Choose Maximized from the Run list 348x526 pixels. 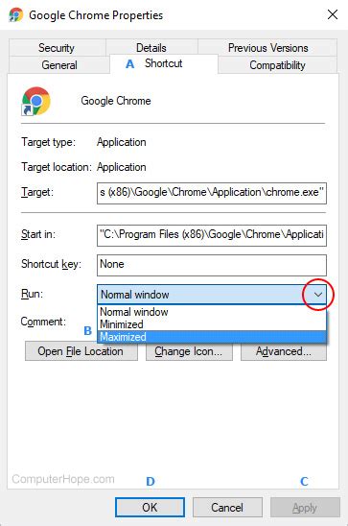212,337
